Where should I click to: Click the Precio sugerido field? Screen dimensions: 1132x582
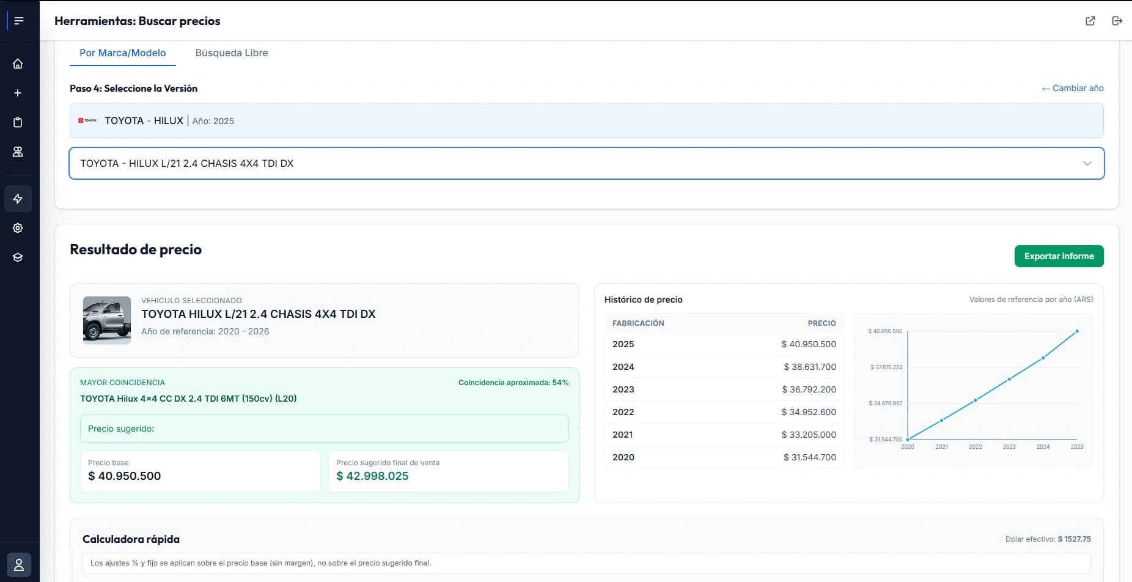tap(325, 429)
